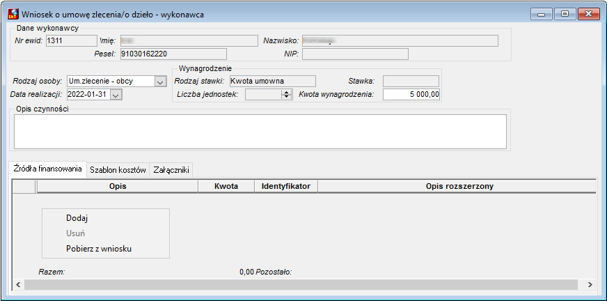Click the application icon in title bar
Screen dimensions: 607x301
click(x=13, y=15)
